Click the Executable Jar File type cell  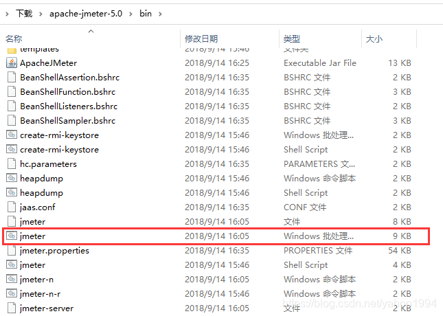coord(320,63)
